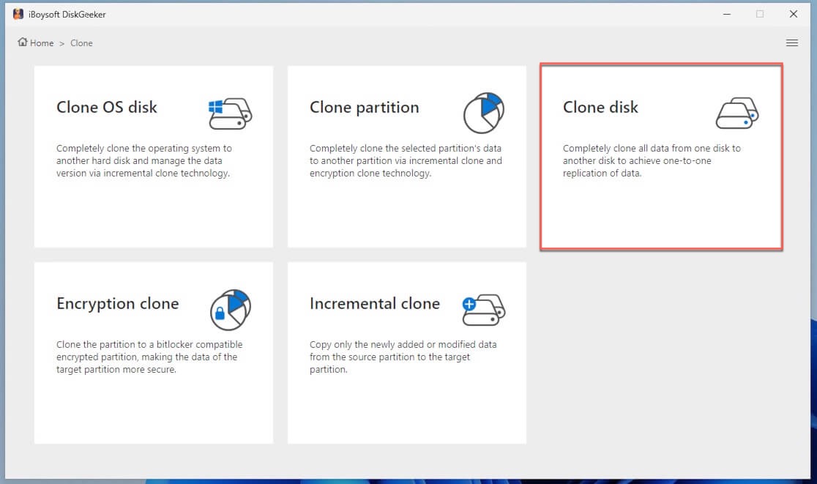This screenshot has height=484, width=817.
Task: Select the Clone partition heading
Action: click(365, 108)
